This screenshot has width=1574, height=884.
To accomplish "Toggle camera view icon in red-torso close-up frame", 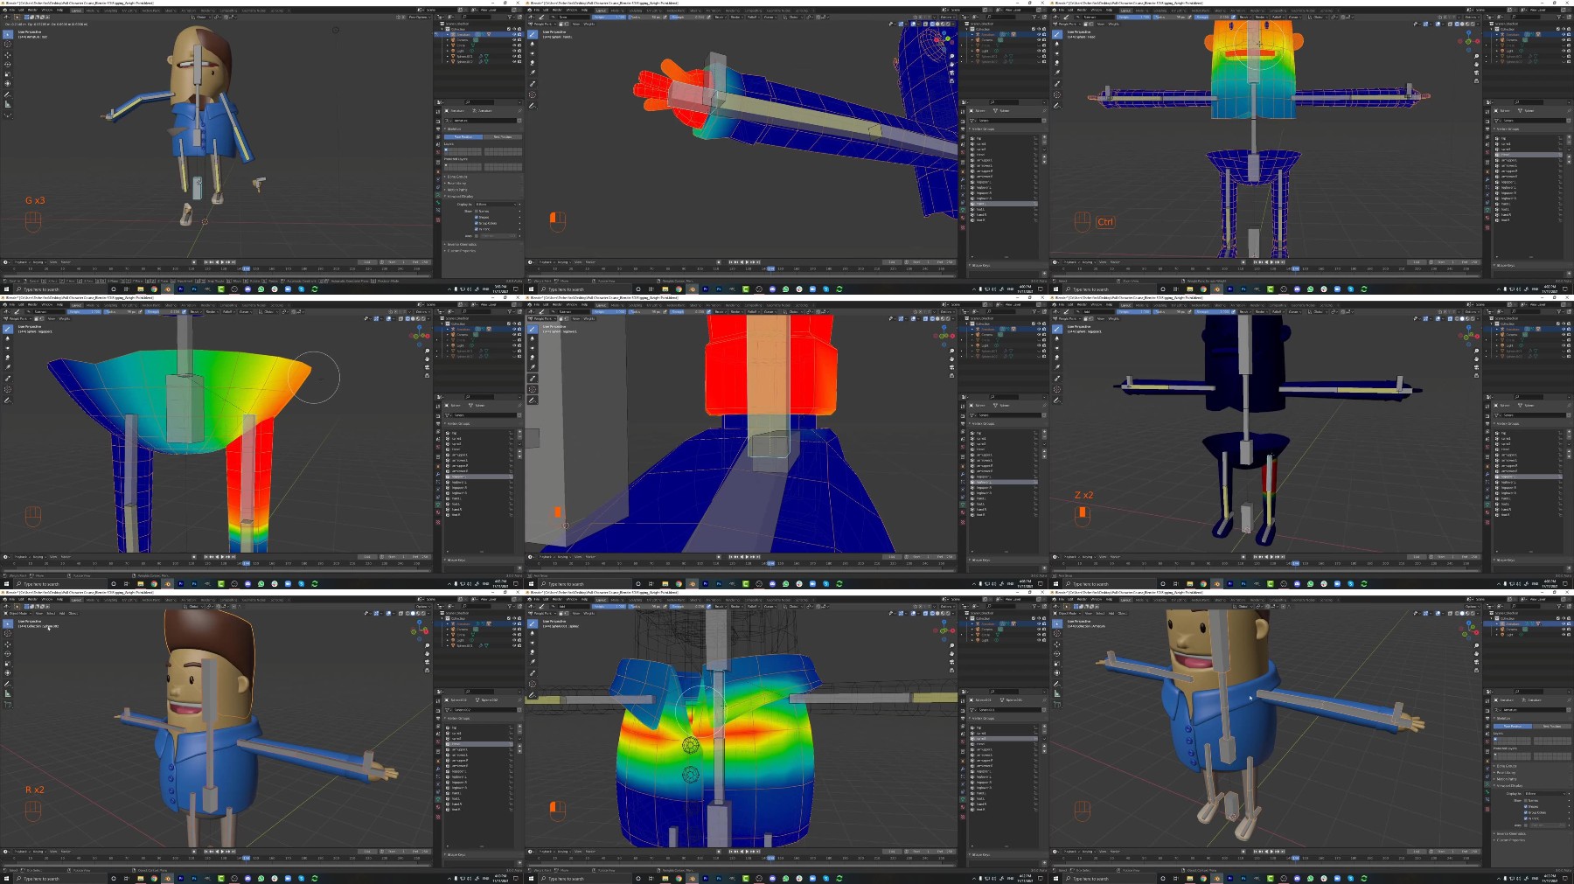I will pyautogui.click(x=952, y=367).
